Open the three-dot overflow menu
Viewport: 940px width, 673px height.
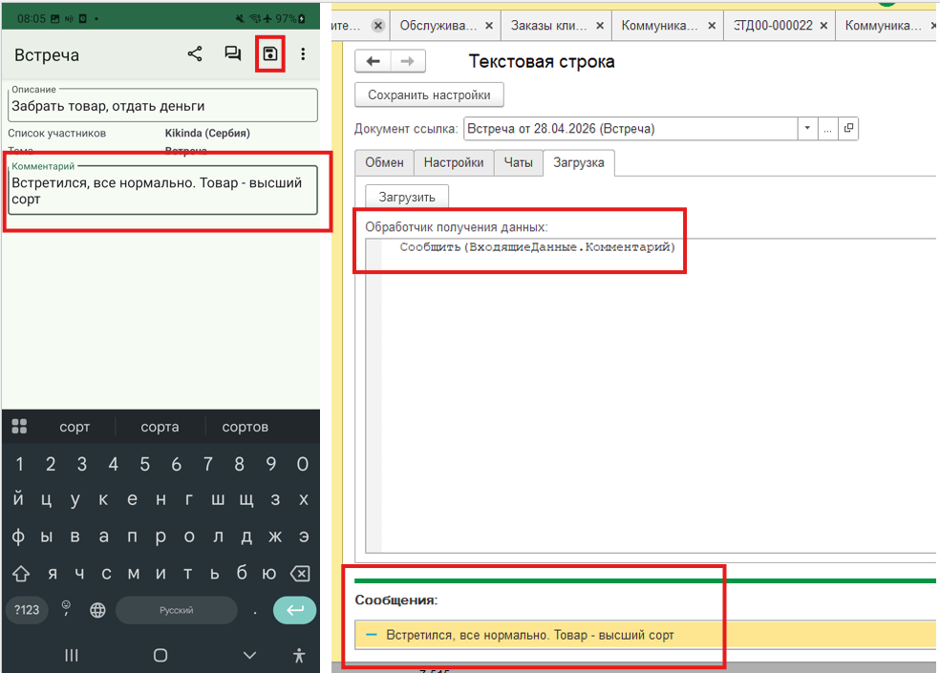click(x=304, y=54)
